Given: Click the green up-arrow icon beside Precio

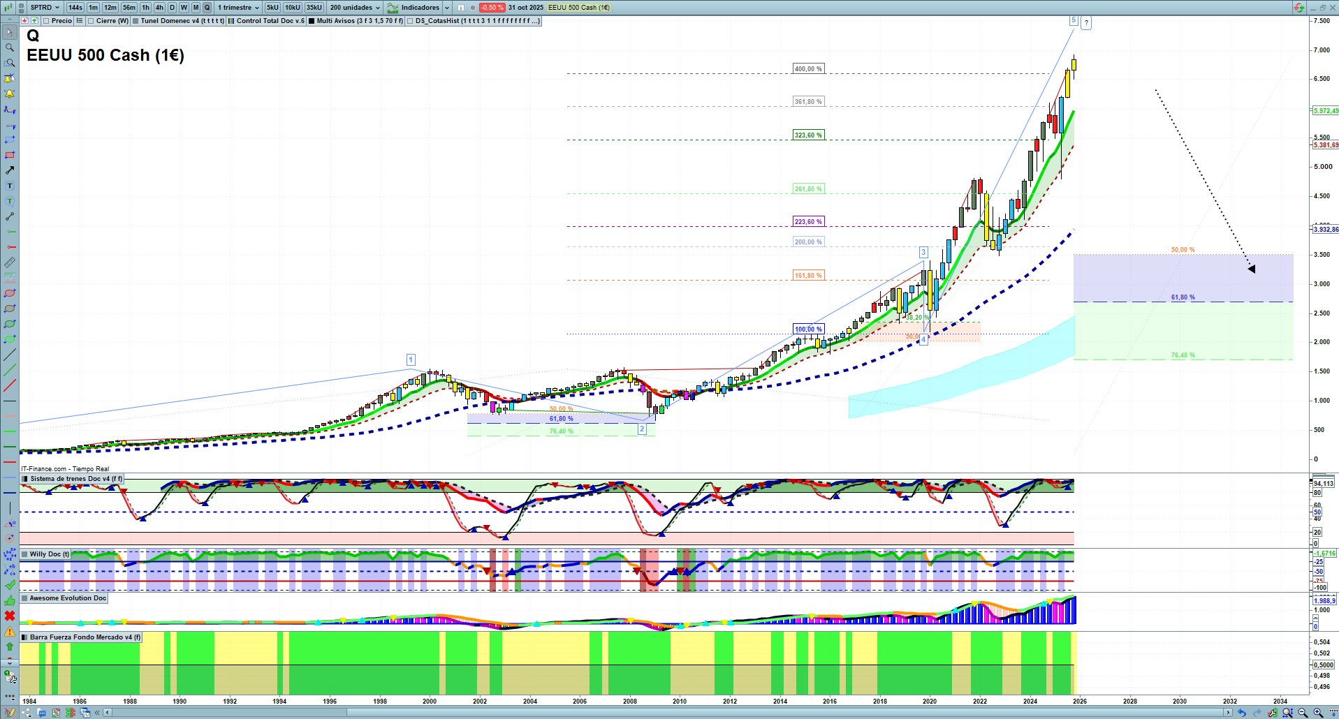Looking at the screenshot, I should tap(34, 21).
